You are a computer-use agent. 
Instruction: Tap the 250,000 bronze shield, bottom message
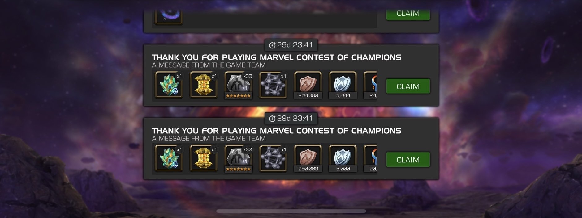[308, 159]
